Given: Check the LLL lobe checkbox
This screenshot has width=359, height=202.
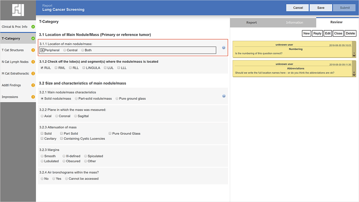Looking at the screenshot, I should [x=119, y=68].
